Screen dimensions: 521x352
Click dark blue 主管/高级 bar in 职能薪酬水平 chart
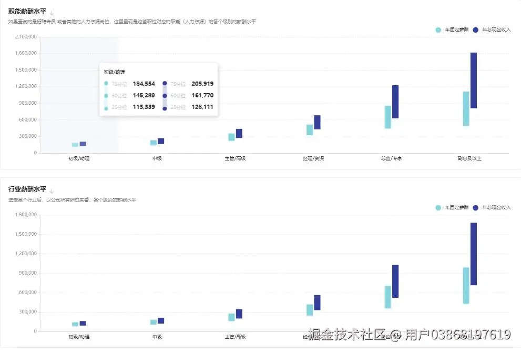tap(239, 133)
